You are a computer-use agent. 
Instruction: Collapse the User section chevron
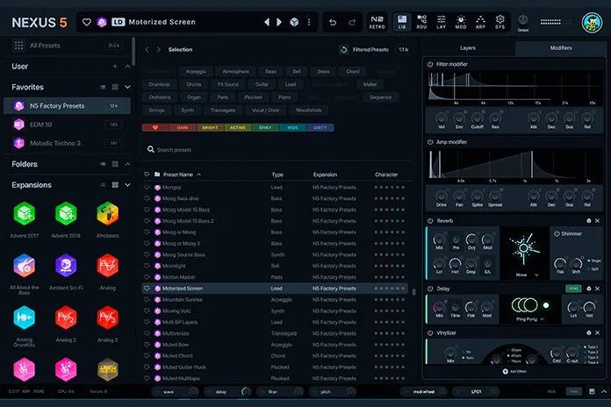click(x=127, y=66)
